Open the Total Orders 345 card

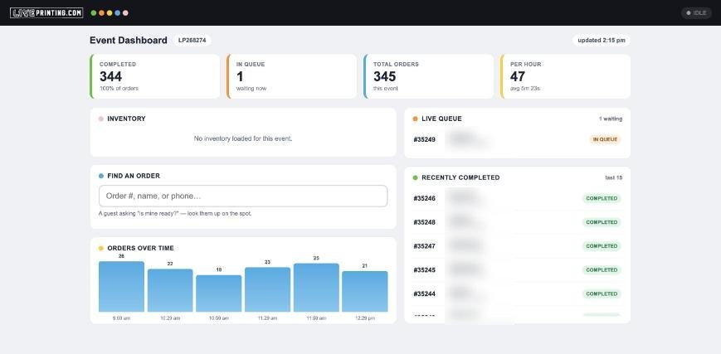point(429,76)
